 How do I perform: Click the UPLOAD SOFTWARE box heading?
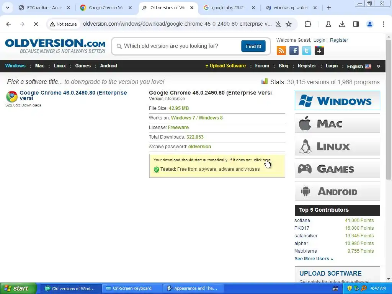(x=330, y=273)
